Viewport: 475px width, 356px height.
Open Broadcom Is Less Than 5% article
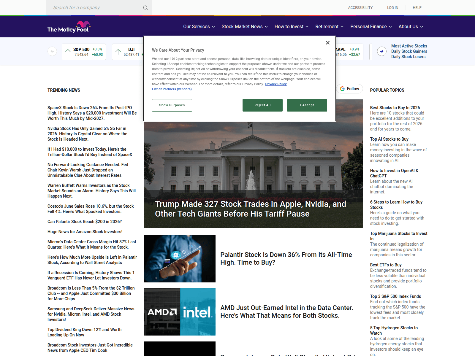pos(91,293)
